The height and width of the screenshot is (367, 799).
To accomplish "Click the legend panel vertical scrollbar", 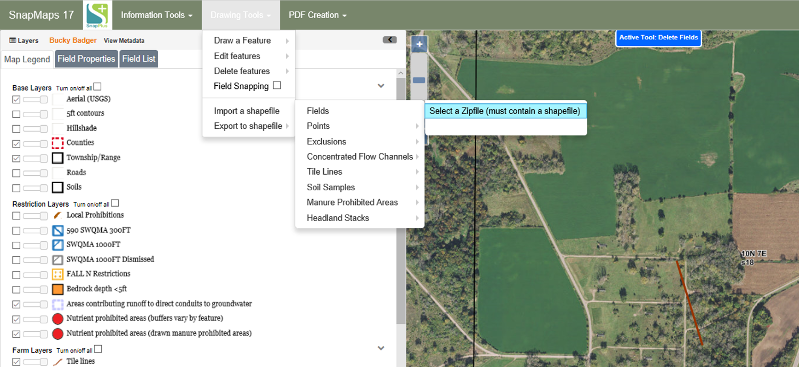I will pyautogui.click(x=401, y=200).
